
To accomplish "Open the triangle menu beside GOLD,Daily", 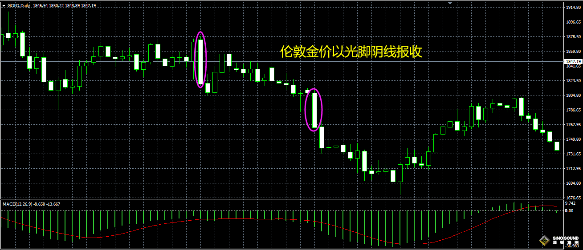I will [4, 6].
